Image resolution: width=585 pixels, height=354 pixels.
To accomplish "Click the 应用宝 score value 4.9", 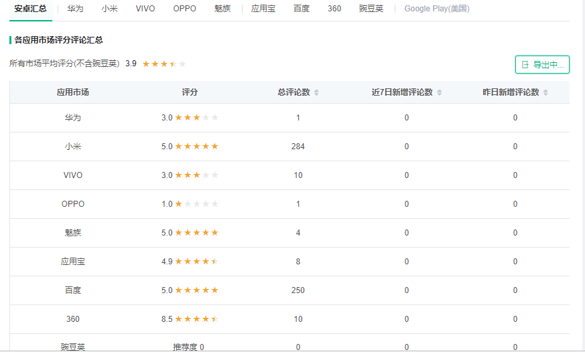I will coord(167,262).
